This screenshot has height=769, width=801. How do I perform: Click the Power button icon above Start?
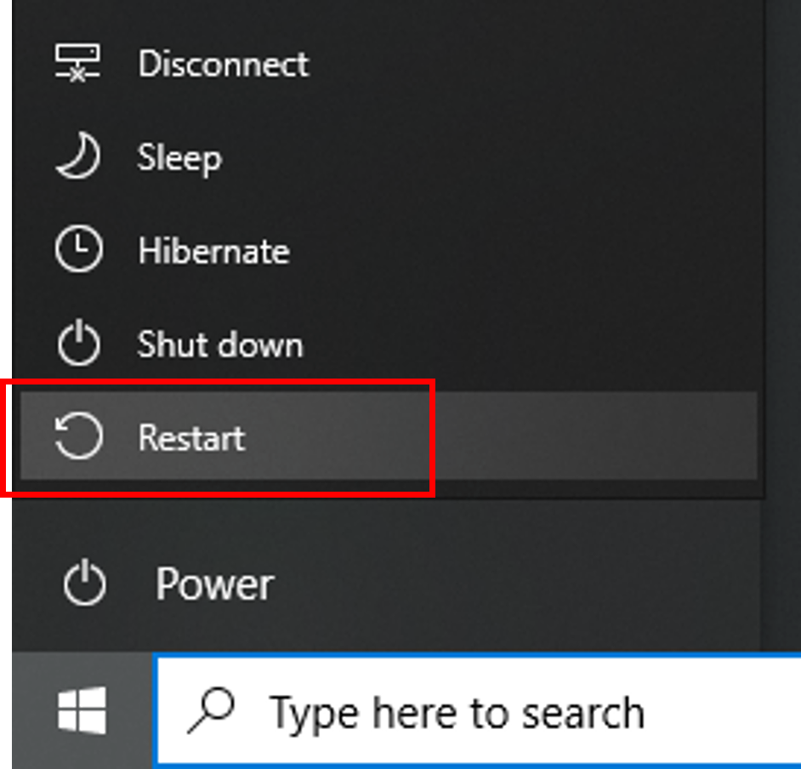(x=85, y=583)
